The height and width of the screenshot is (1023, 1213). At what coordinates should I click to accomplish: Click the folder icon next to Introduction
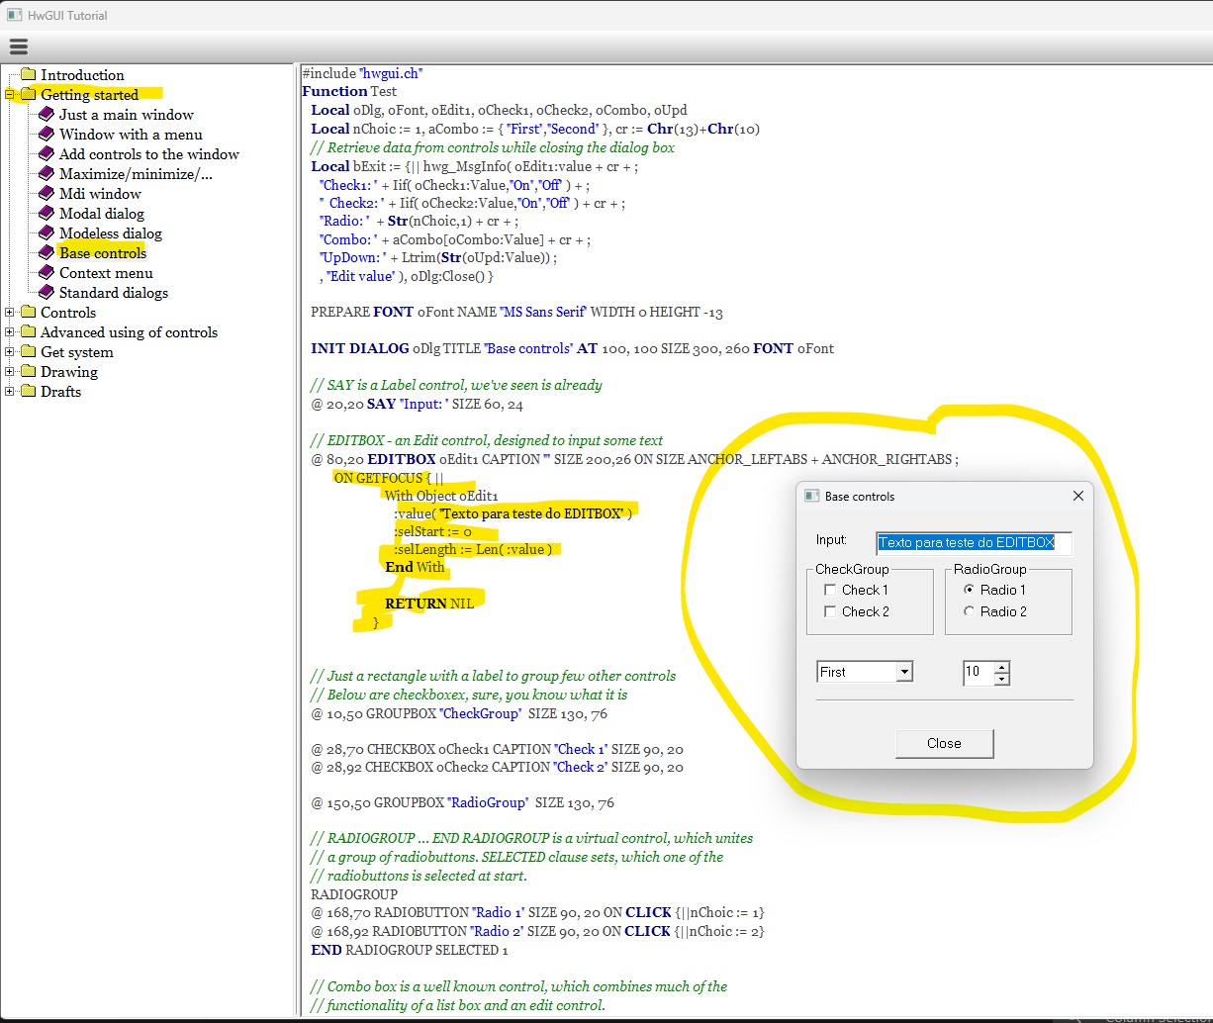tap(28, 75)
